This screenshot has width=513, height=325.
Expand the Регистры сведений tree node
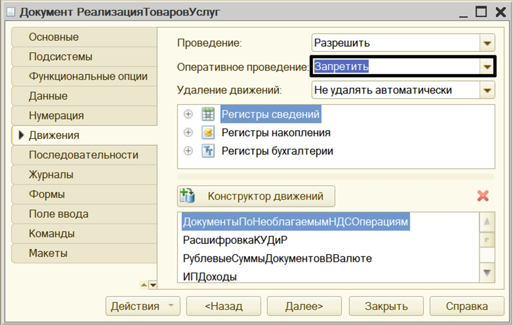click(x=188, y=114)
